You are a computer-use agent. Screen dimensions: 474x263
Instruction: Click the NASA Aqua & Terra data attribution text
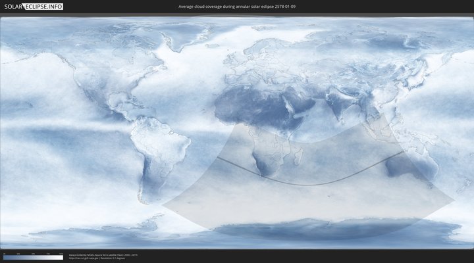coord(103,254)
